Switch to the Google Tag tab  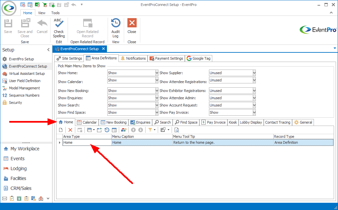point(198,58)
